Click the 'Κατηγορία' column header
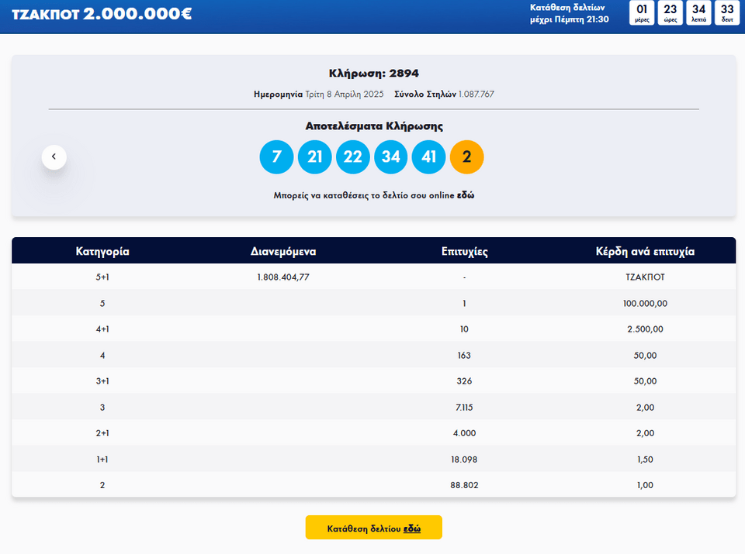 (x=102, y=251)
